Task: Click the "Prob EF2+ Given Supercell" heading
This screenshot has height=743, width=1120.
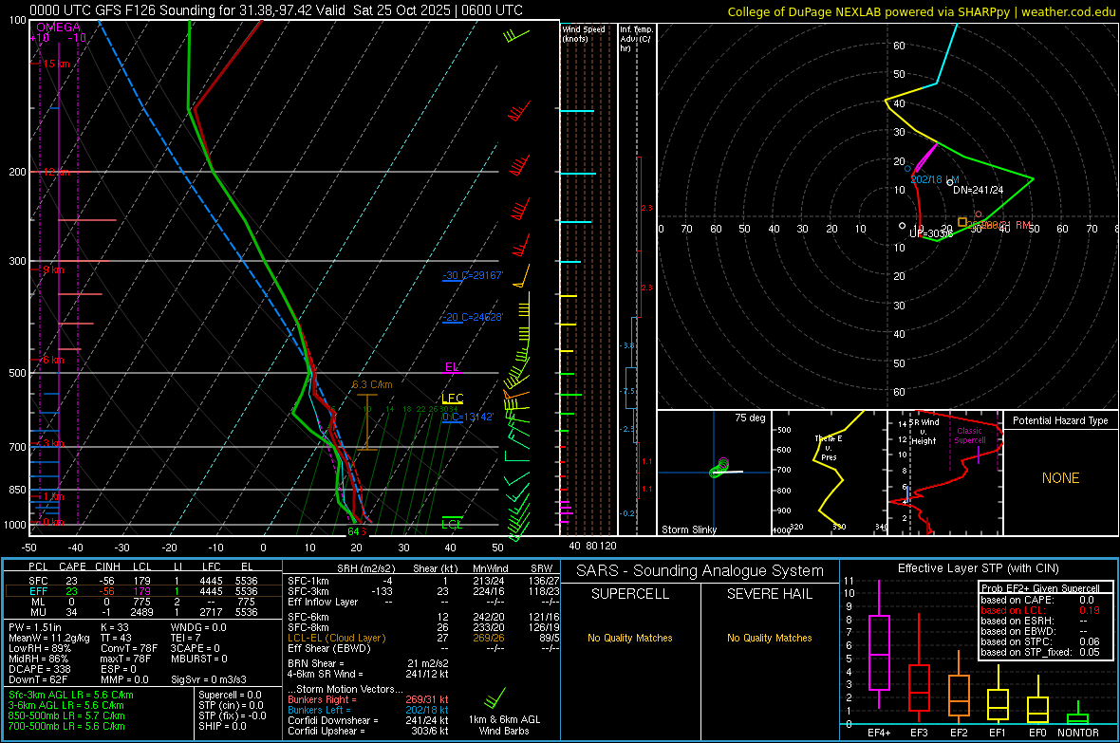Action: [x=1040, y=588]
